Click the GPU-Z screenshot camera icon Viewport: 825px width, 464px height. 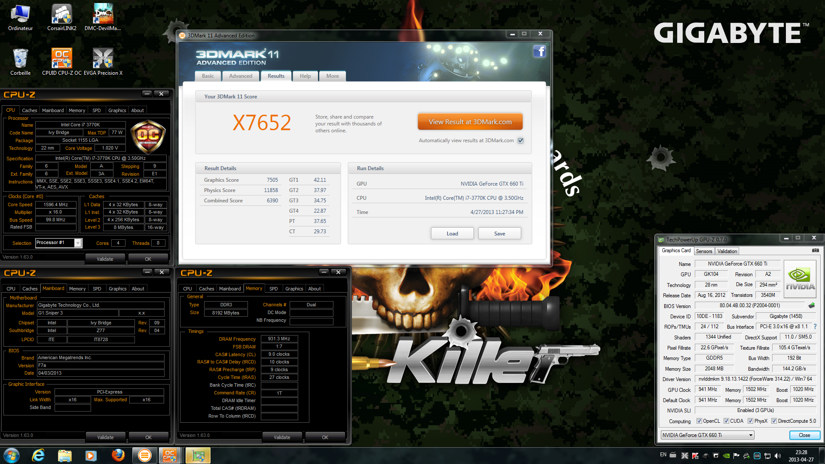[815, 250]
